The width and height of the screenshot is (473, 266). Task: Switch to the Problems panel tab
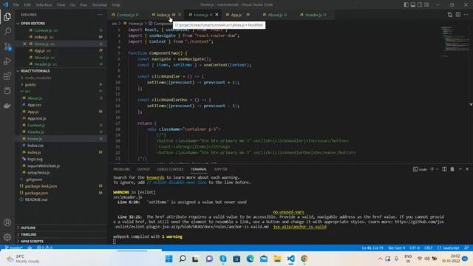[121, 169]
